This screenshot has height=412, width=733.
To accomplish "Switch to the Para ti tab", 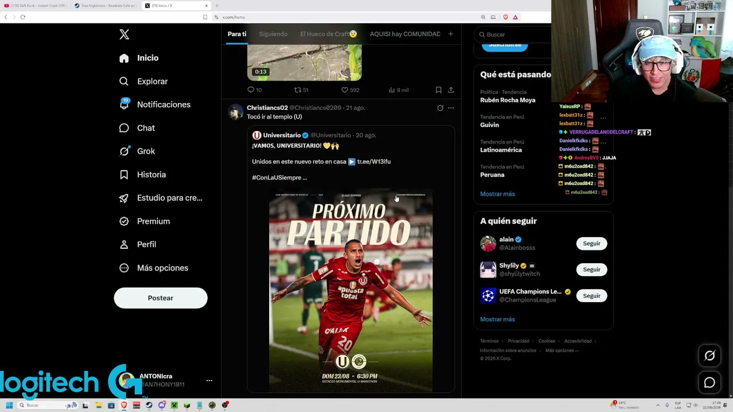I will (237, 34).
